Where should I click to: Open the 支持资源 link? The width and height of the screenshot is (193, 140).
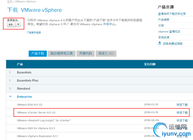pos(164,37)
